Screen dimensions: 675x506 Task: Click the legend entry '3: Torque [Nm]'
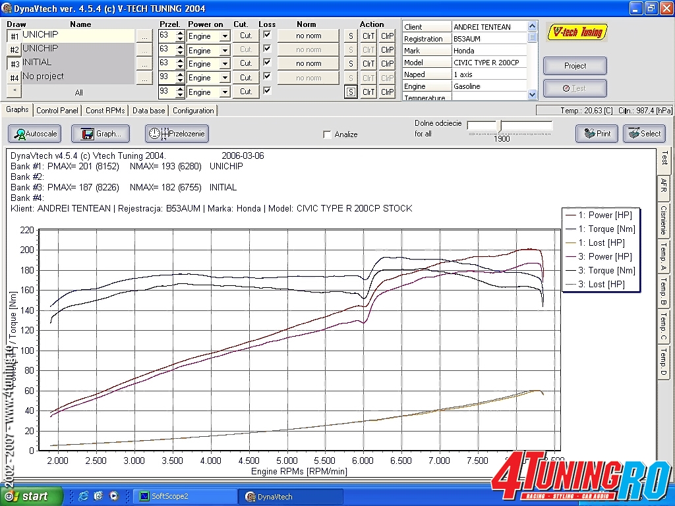coord(601,270)
